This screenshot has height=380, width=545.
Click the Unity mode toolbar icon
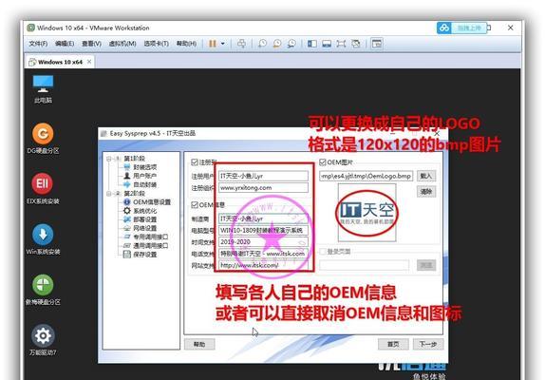[x=355, y=44]
